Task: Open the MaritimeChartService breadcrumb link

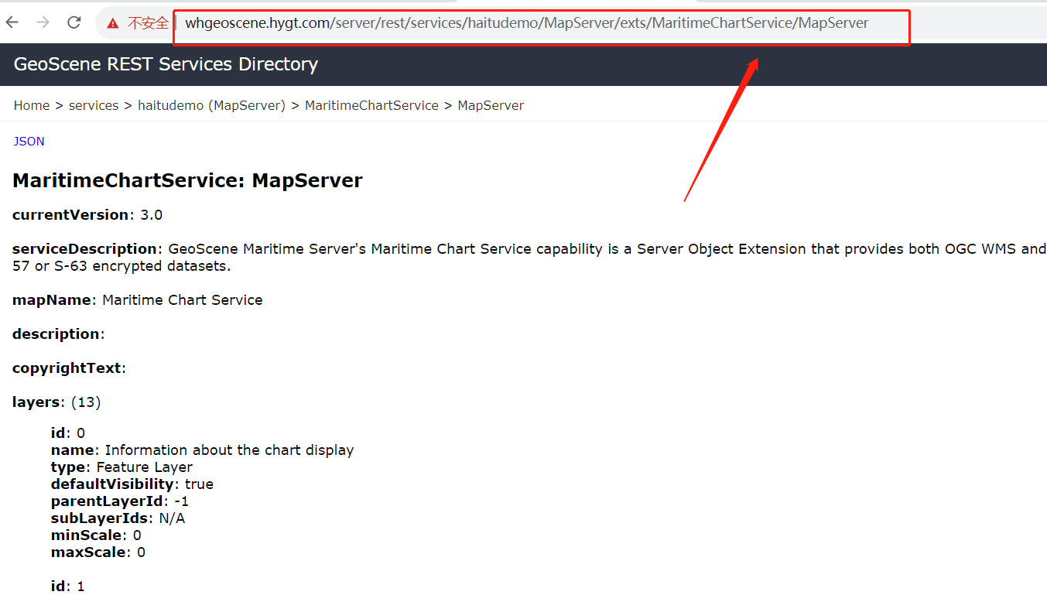Action: pos(371,105)
